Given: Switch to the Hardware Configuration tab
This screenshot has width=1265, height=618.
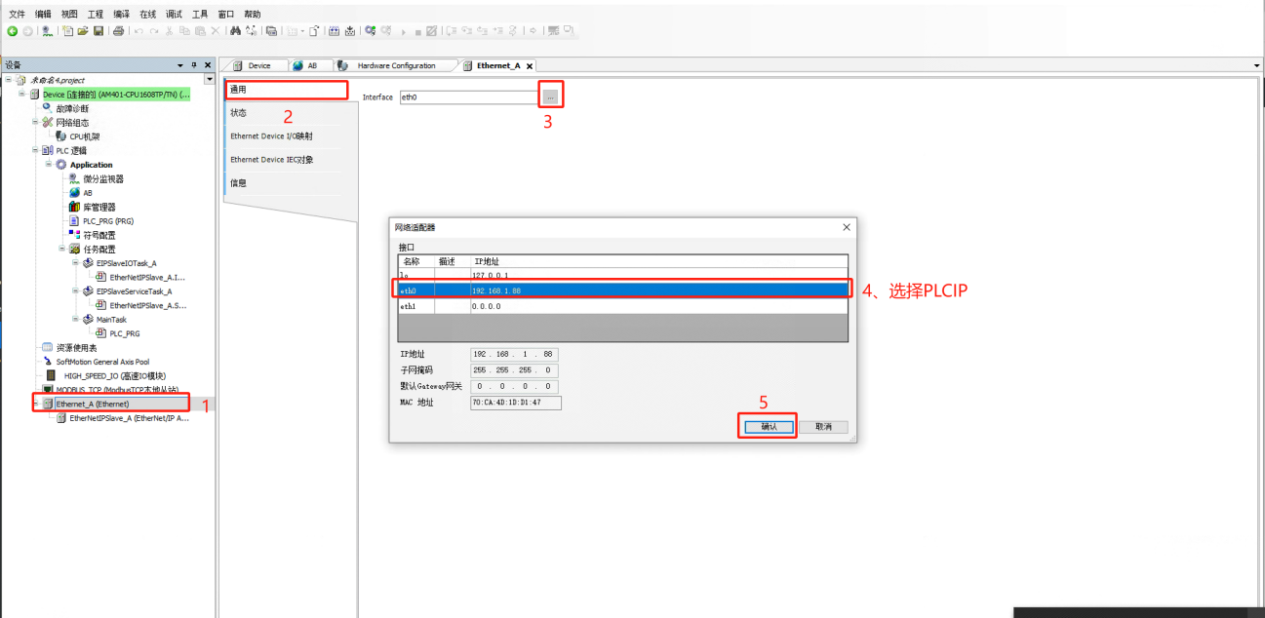Looking at the screenshot, I should [395, 65].
